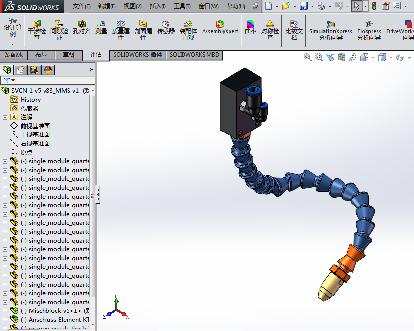Expand the Anschluss Element component node
This screenshot has width=414, height=331.
click(5, 320)
